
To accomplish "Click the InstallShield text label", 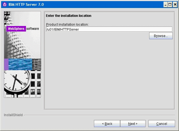I will (13, 115).
